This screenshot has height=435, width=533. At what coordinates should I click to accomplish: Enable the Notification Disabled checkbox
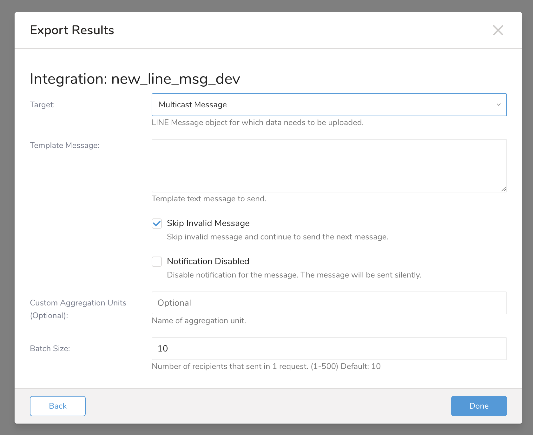(x=157, y=262)
